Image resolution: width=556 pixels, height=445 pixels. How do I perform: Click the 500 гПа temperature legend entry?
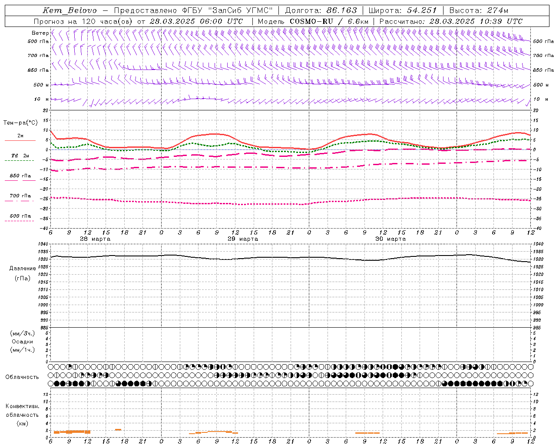20,216
